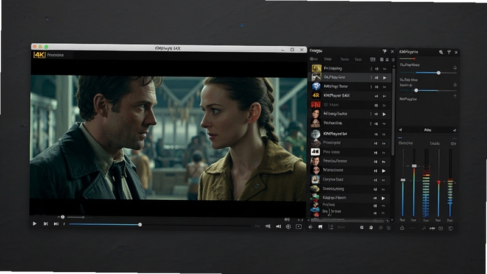
Task: Adjust the small slider above playback controls
Action: click(x=75, y=217)
